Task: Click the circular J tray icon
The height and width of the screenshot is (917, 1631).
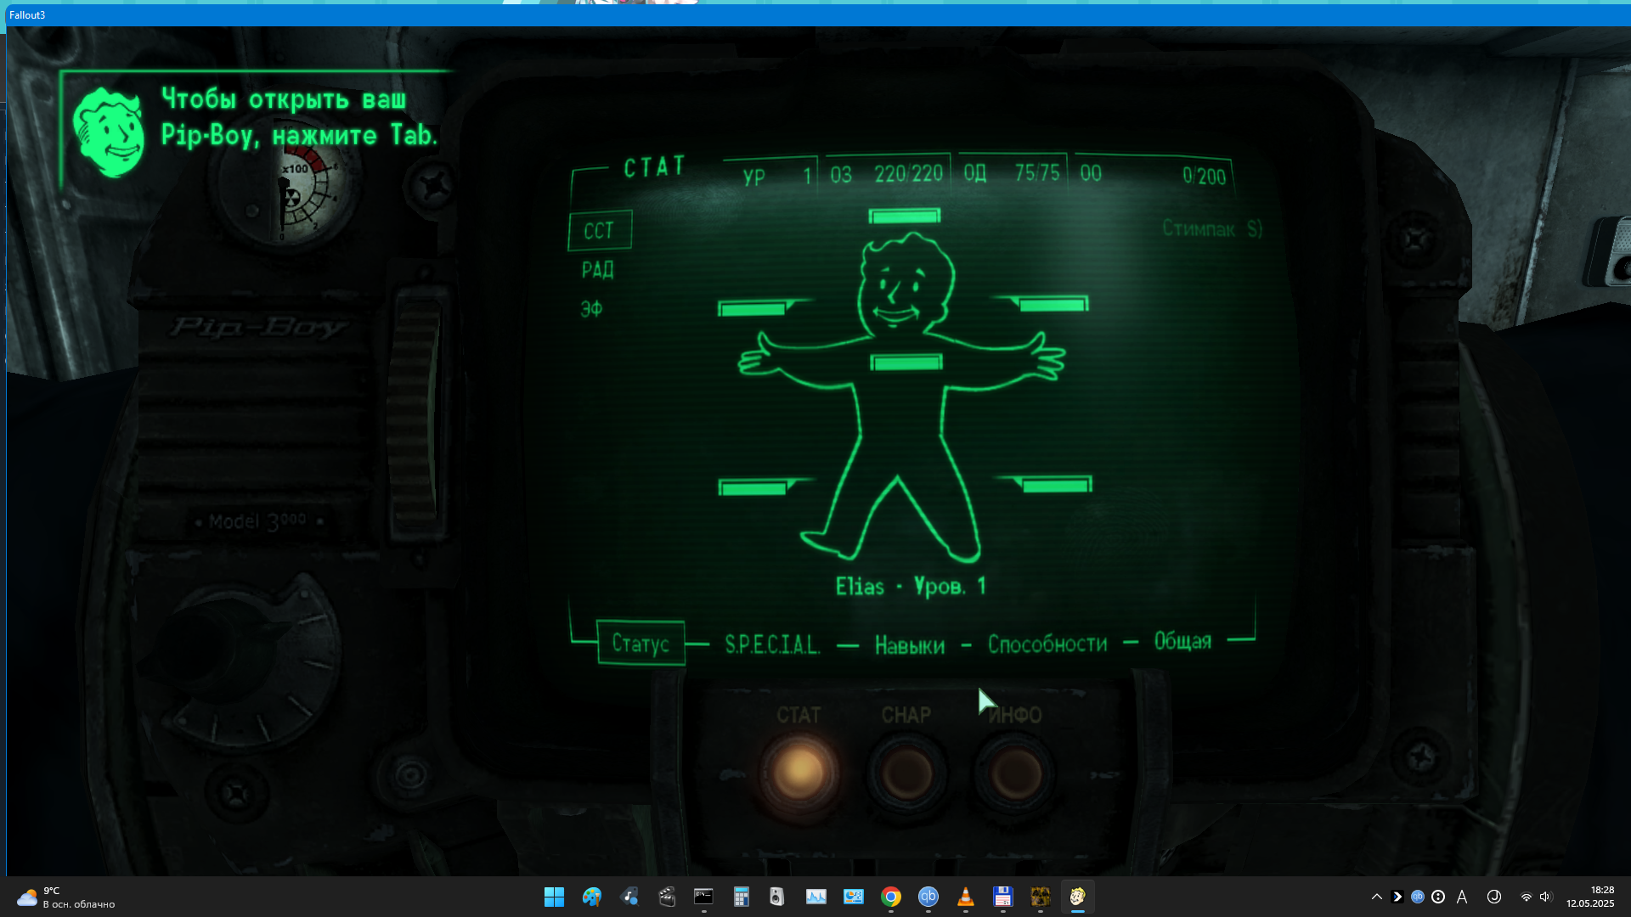Action: pyautogui.click(x=1494, y=897)
